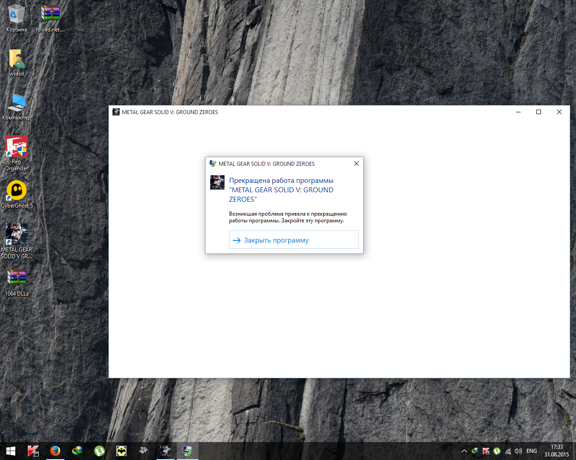Viewport: 576px width, 460px height.
Task: Click the game icon in main window title bar
Action: [116, 112]
